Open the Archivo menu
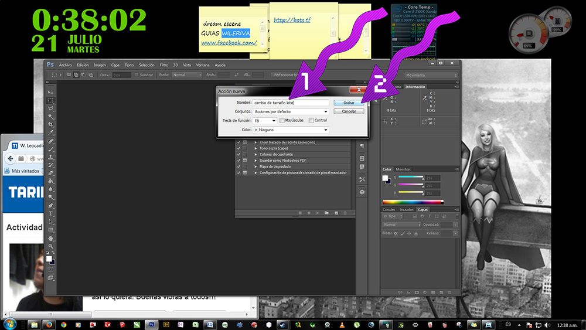This screenshot has width=586, height=330. [x=66, y=65]
